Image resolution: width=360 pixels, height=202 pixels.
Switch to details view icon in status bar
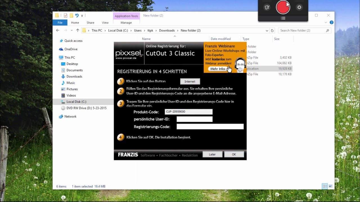(325, 186)
